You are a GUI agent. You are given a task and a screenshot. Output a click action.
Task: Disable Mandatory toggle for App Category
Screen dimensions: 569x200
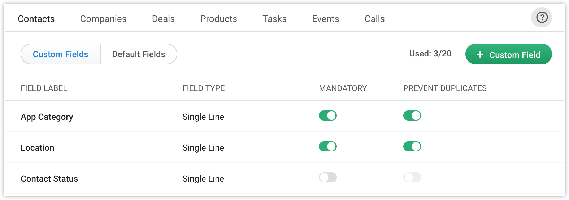327,115
